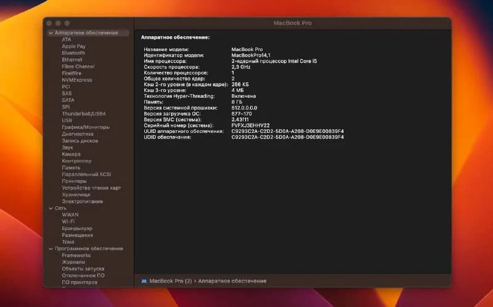
Task: Open the NVMExpress entry
Action: click(76, 80)
